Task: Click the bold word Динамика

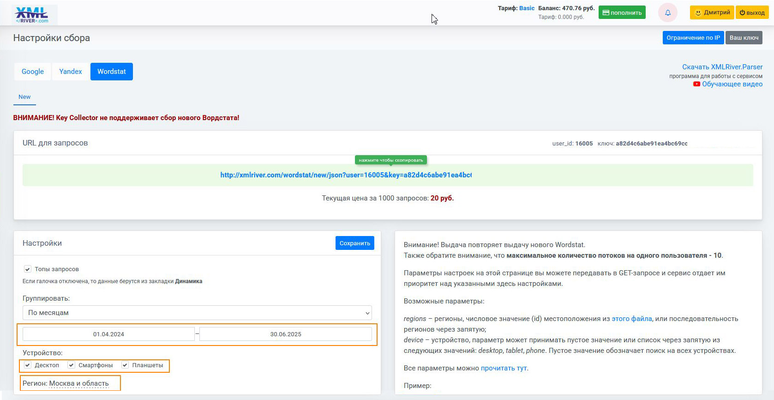Action: pyautogui.click(x=189, y=281)
